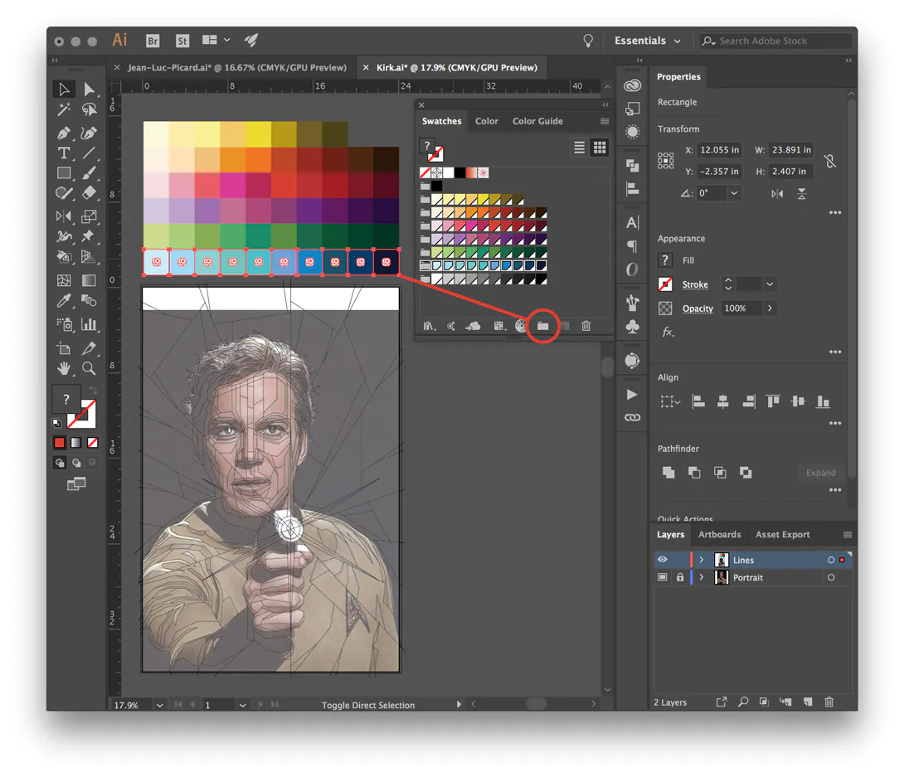Delete swatch with Swatches panel trash icon
The image size is (904, 777).
pyautogui.click(x=586, y=326)
